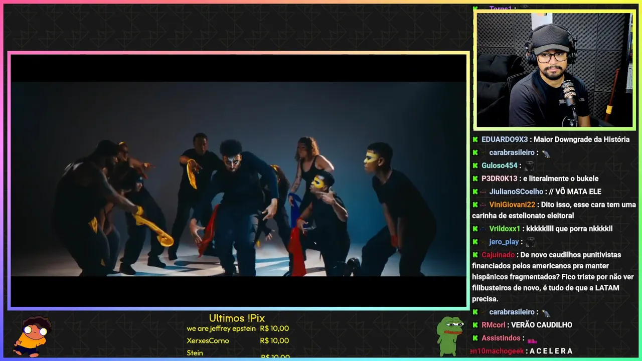The image size is (642, 361).
Task: Select the message 'e literalmente o bukele'
Action: 561,178
